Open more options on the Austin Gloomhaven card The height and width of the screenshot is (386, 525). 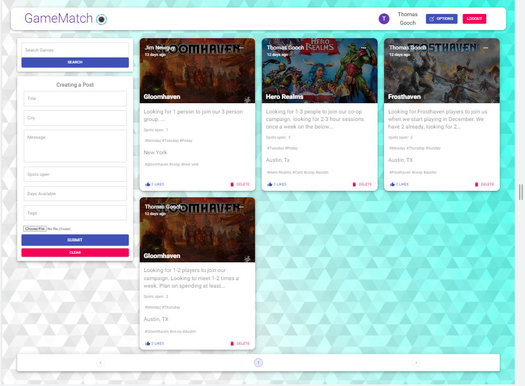(x=242, y=207)
